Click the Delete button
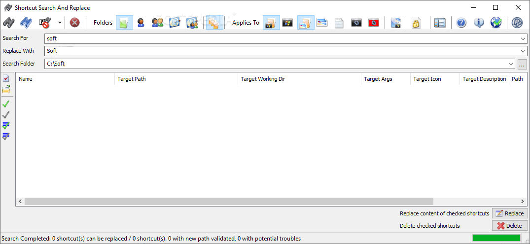The image size is (530, 244). coord(510,226)
